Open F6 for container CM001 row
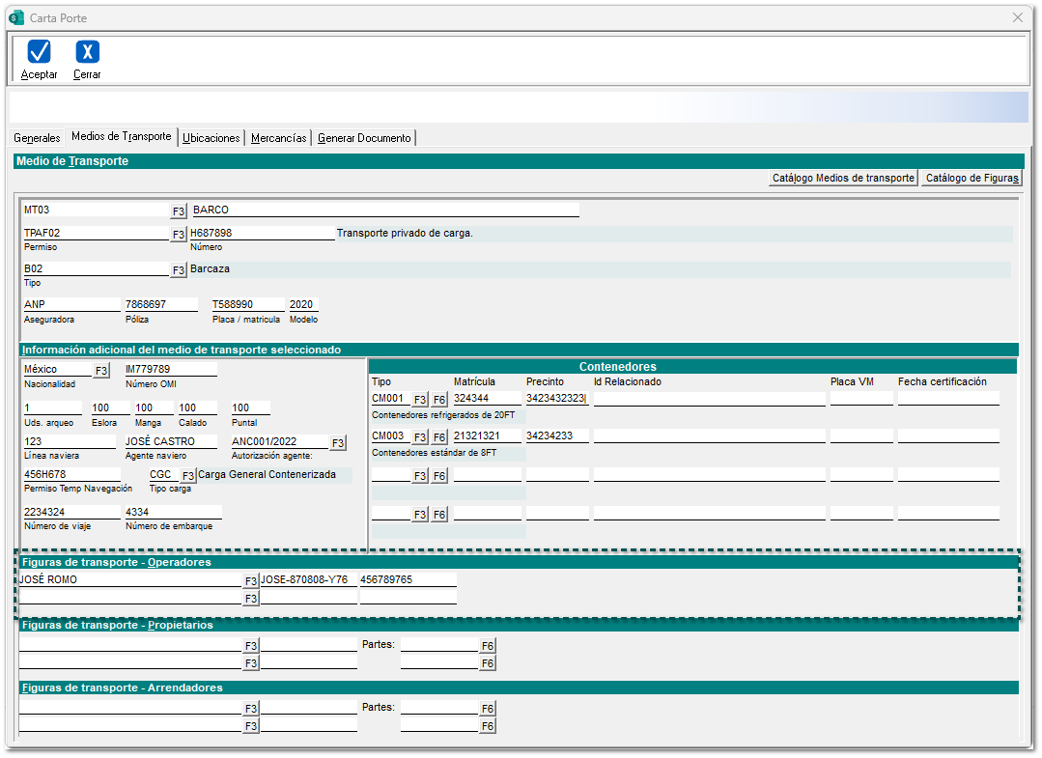The image size is (1042, 758). click(439, 399)
